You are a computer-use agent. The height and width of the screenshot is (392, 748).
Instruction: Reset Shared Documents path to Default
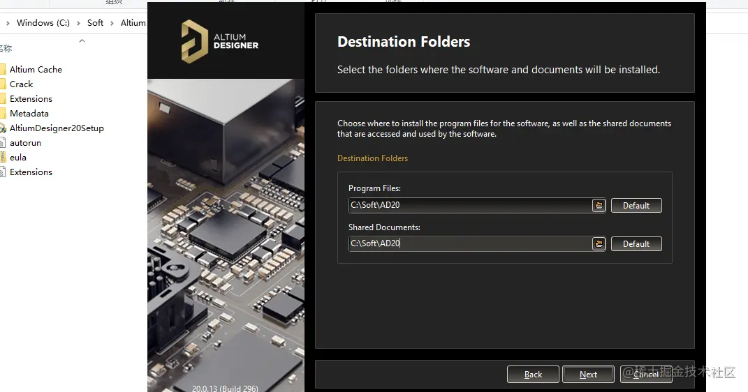[636, 244]
